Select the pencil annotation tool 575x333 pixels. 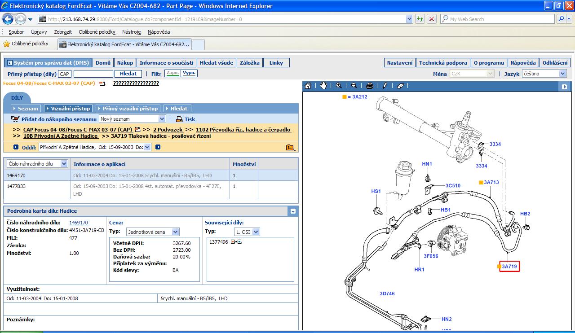(x=385, y=86)
